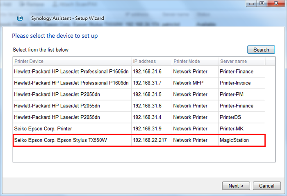The height and width of the screenshot is (196, 287).
Task: Sort by Printer Device column header
Action: coord(72,62)
